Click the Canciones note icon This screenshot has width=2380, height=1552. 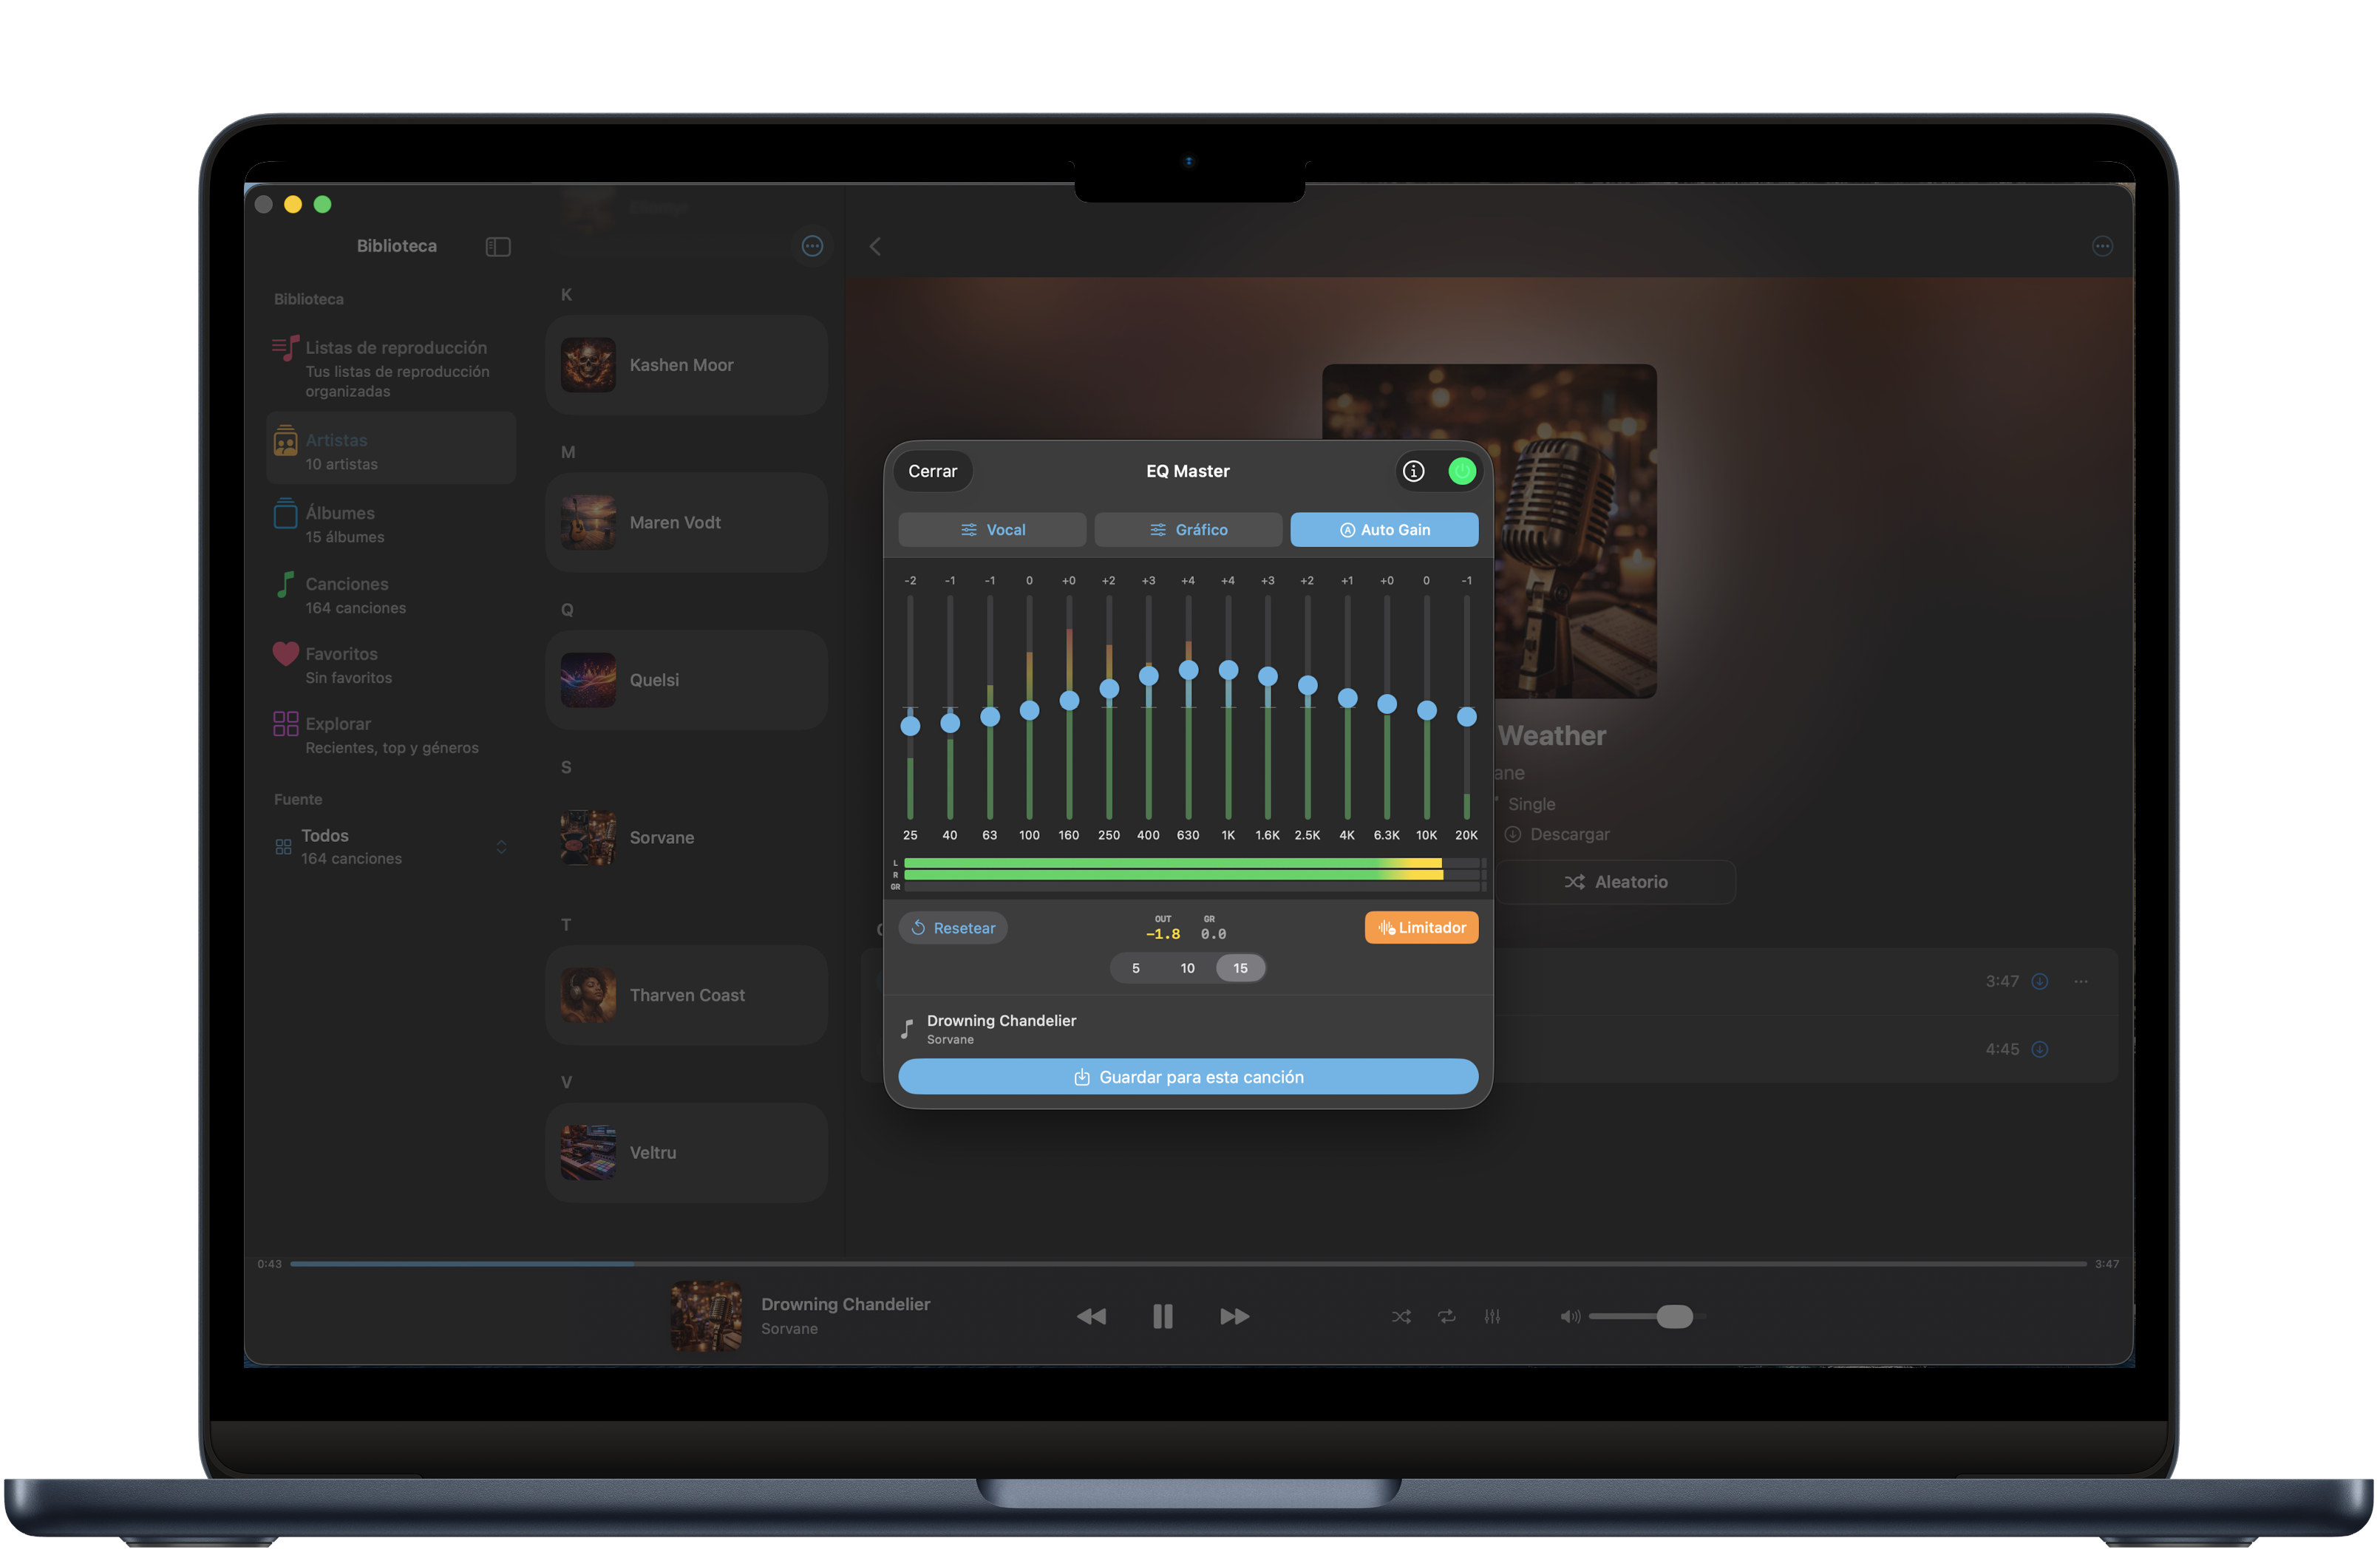tap(285, 584)
